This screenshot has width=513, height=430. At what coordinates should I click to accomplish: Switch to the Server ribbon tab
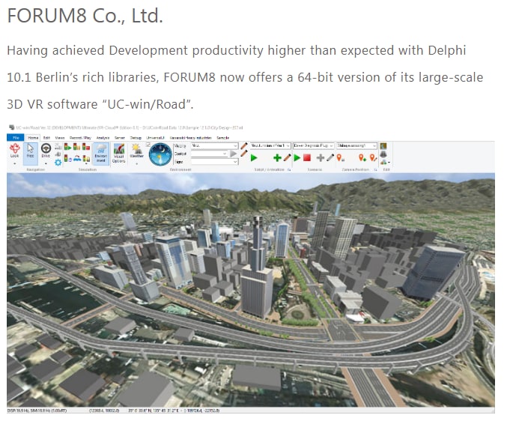(x=119, y=138)
